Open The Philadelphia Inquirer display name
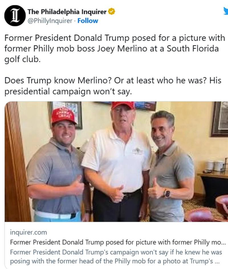 (67, 12)
